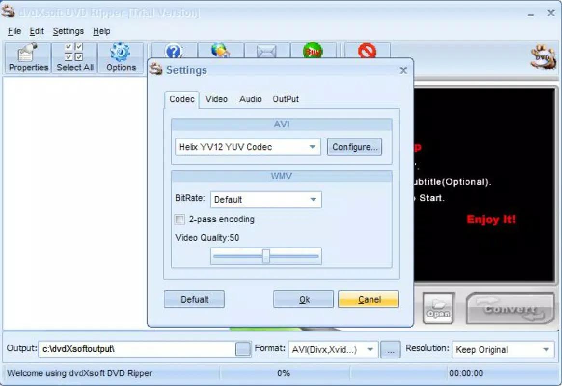Screen dimensions: 562x386
Task: Click the green Buy icon
Action: (x=313, y=51)
